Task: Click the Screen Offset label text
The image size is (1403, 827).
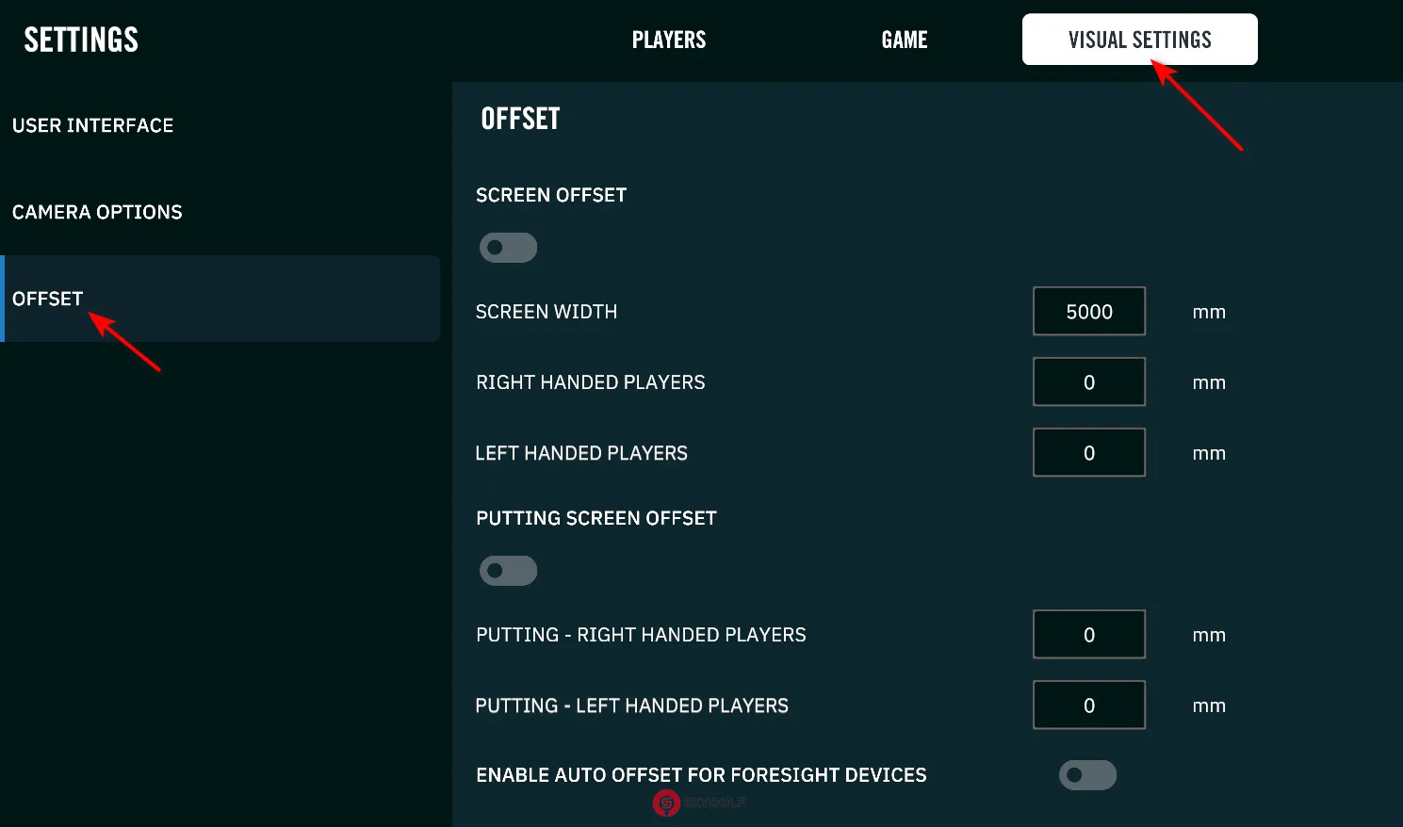Action: click(550, 195)
